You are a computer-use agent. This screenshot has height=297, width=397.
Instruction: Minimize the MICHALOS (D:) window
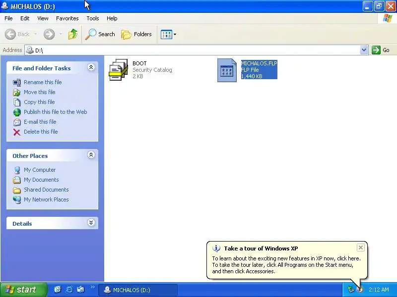367,6
